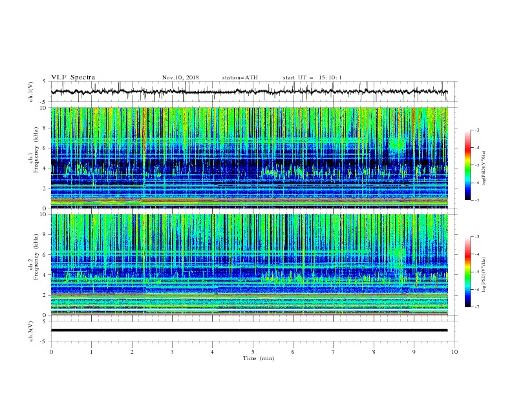Click the "6" kHz tick on ch.1 frequency axis
The height and width of the screenshot is (395, 512).
[x=45, y=148]
